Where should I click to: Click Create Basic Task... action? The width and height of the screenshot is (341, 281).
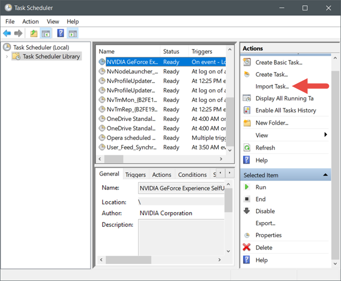click(279, 63)
